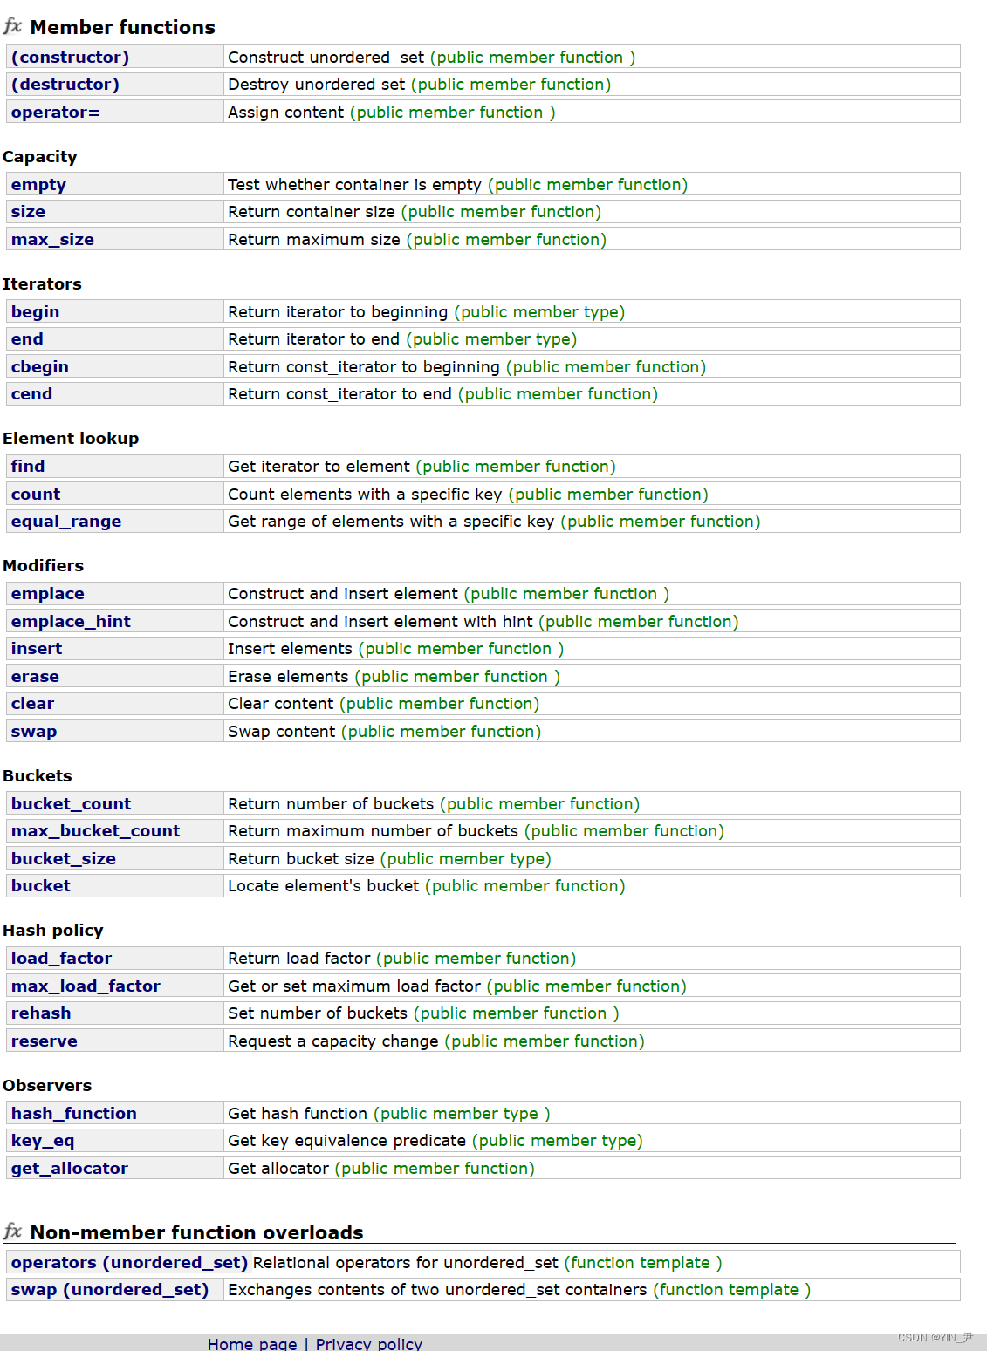Go to the max_size function page
This screenshot has width=987, height=1351.
tap(52, 240)
